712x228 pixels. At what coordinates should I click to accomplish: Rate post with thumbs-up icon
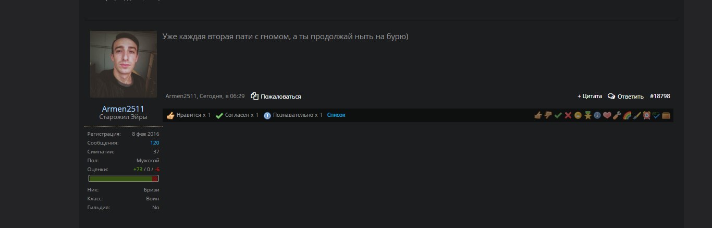pos(538,115)
